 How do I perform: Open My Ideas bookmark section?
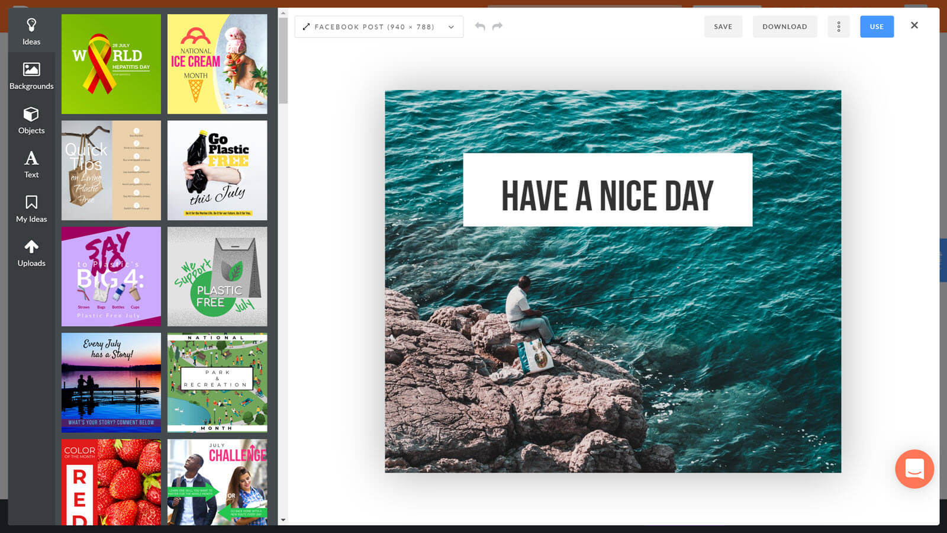click(31, 209)
